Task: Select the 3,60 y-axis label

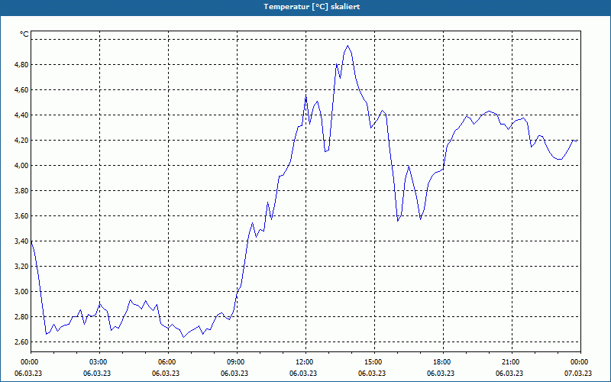Action: pyautogui.click(x=21, y=216)
